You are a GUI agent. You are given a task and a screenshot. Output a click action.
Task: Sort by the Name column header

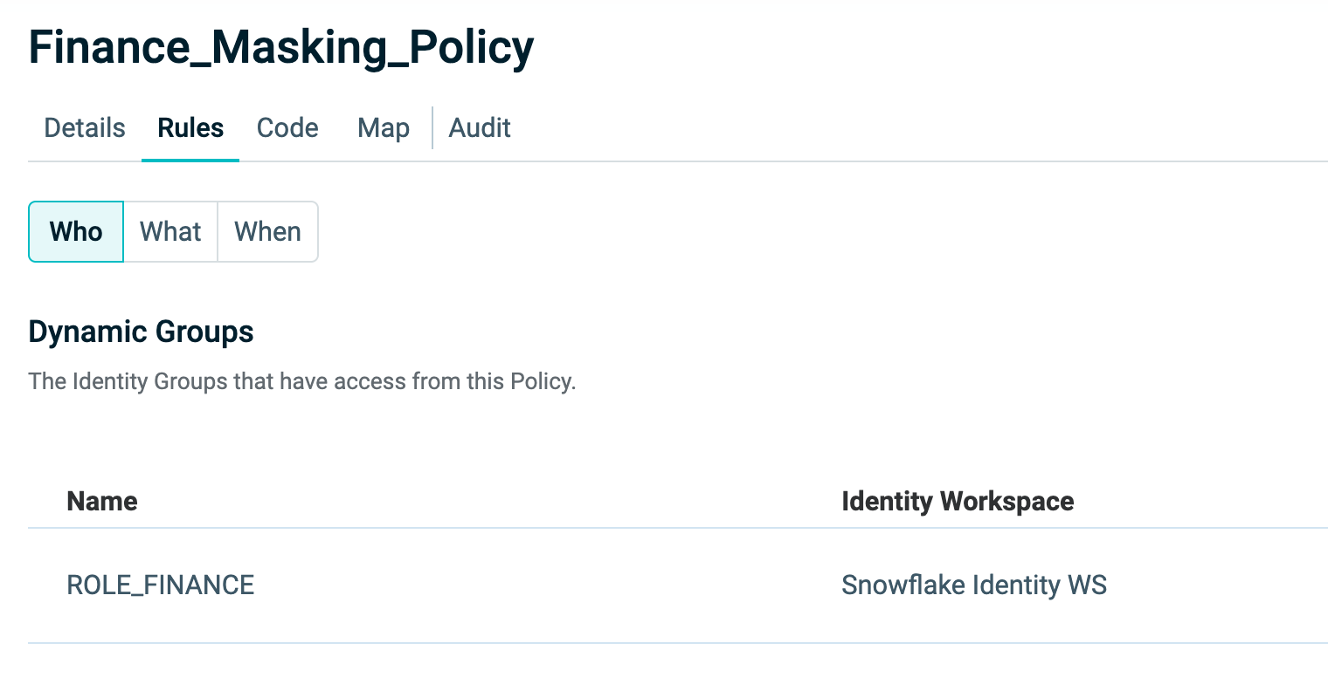click(x=102, y=502)
